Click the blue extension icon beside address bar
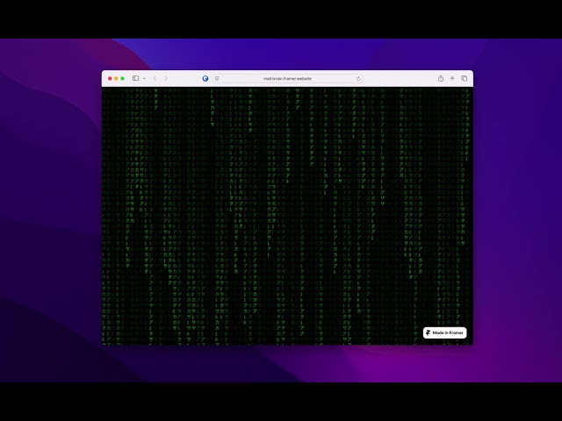 205,78
